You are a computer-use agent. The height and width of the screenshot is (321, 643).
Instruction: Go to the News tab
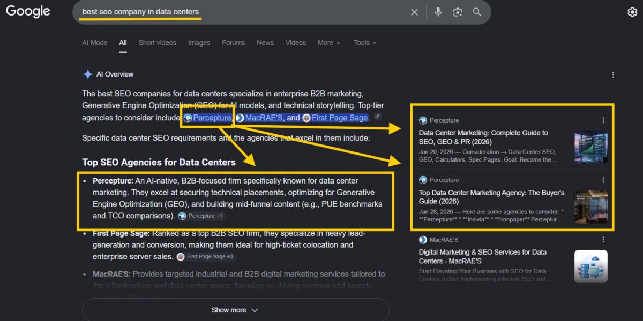pos(265,43)
